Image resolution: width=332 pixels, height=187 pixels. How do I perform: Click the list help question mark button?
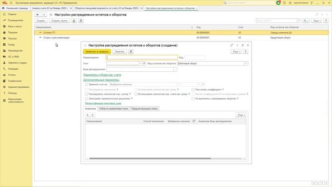click(x=326, y=21)
